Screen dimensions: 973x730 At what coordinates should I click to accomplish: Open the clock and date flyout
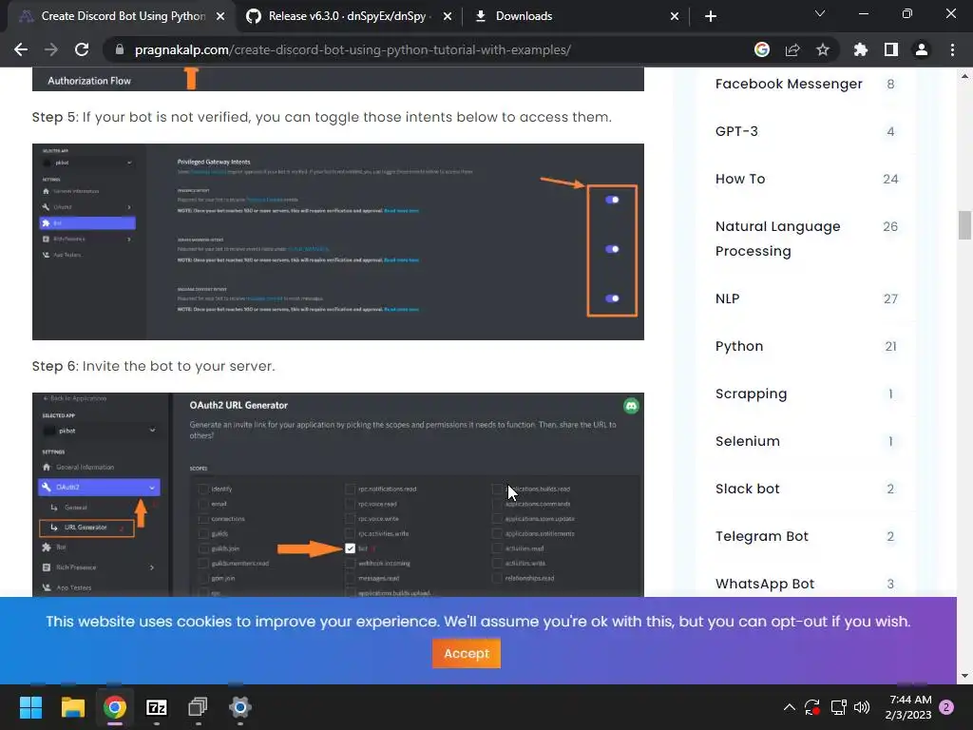click(x=908, y=707)
